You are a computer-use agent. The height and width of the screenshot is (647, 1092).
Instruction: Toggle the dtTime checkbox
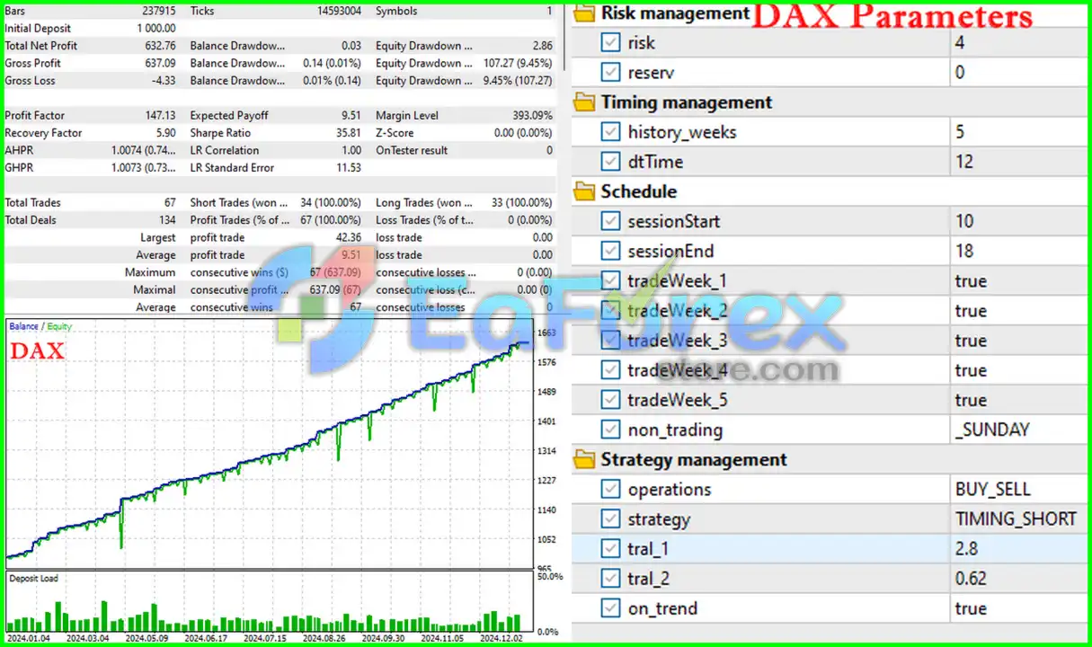click(x=610, y=162)
